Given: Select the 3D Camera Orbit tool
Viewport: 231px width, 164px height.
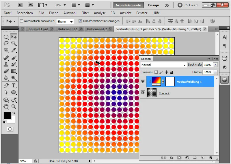Looking at the screenshot, I should click(14, 100).
